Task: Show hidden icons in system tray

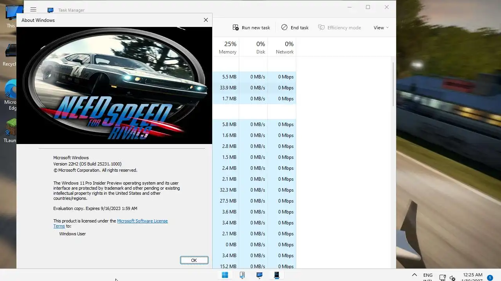Action: [414, 275]
